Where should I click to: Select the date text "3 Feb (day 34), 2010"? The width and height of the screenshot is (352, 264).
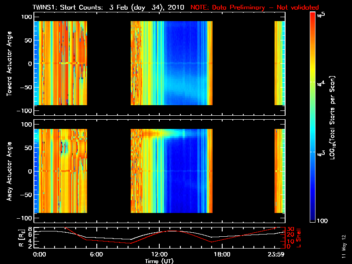(147, 7)
